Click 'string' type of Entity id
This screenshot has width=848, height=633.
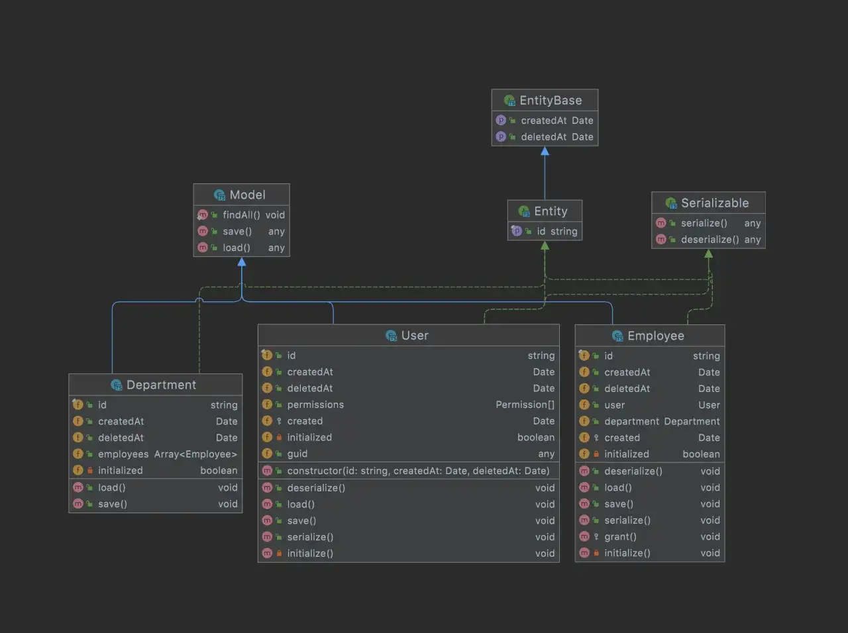tap(564, 232)
